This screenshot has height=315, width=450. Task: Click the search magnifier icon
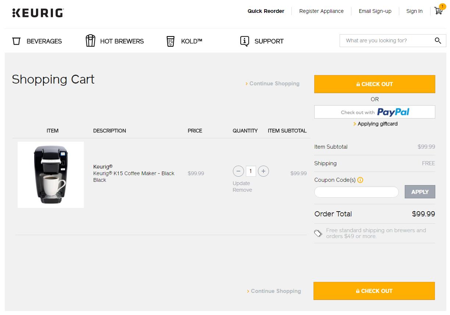(438, 40)
